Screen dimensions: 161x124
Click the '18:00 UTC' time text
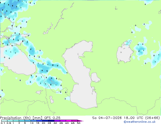133,118
